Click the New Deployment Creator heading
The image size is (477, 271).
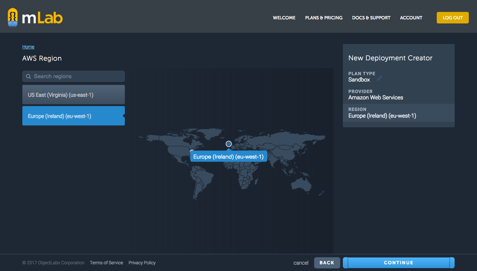tap(391, 58)
